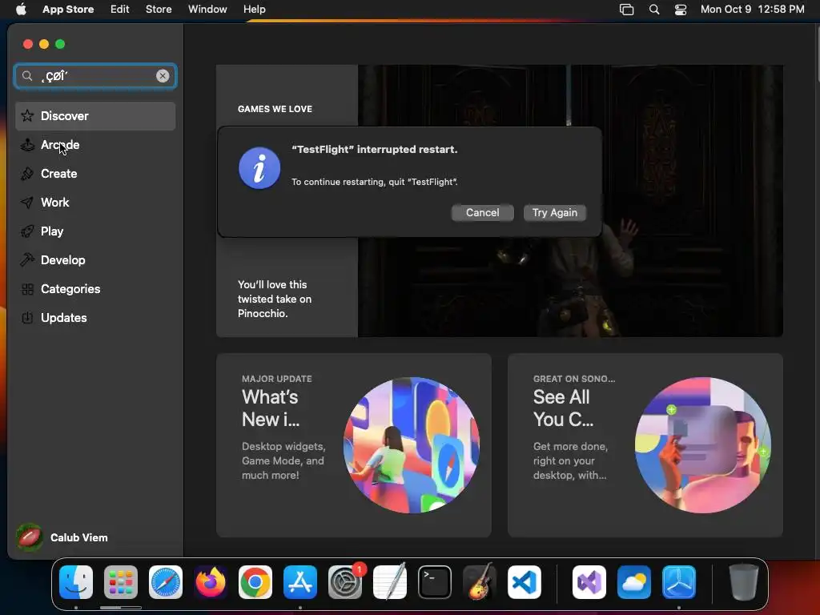Image resolution: width=820 pixels, height=615 pixels.
Task: Open Spotlight search in menu bar
Action: point(653,10)
